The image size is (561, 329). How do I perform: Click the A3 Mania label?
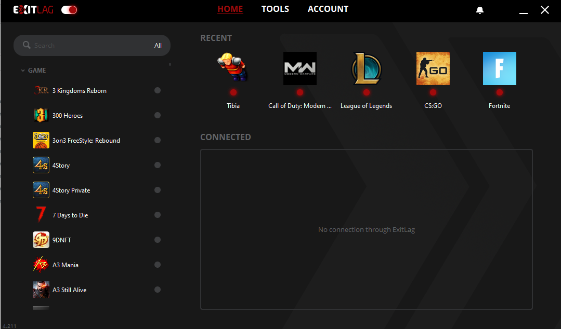(x=66, y=265)
